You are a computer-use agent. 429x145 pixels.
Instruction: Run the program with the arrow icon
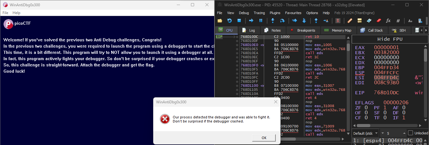point(251,21)
